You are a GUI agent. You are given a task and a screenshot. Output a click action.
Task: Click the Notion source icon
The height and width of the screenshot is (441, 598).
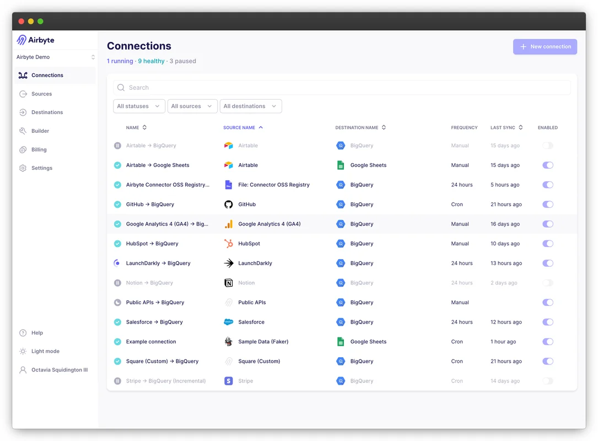(x=229, y=282)
